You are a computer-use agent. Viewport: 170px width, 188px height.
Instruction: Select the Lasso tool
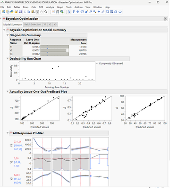(91, 12)
